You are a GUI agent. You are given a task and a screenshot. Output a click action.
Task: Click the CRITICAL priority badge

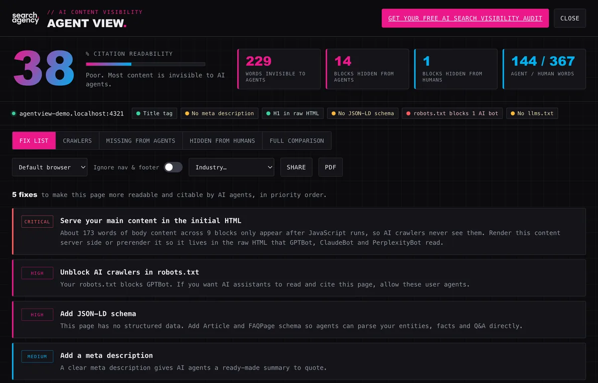click(x=37, y=221)
